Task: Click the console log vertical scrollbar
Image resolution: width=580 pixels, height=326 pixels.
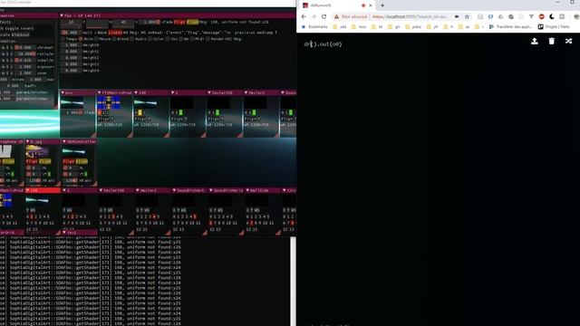Action: (x=293, y=281)
